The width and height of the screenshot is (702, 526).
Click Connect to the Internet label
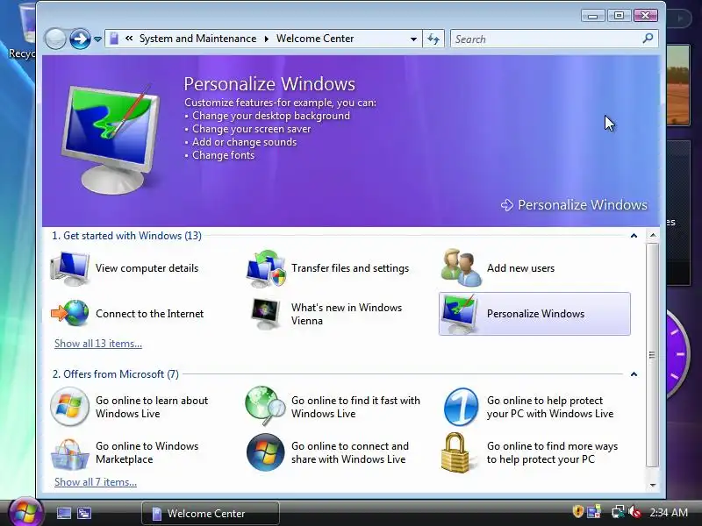(149, 314)
